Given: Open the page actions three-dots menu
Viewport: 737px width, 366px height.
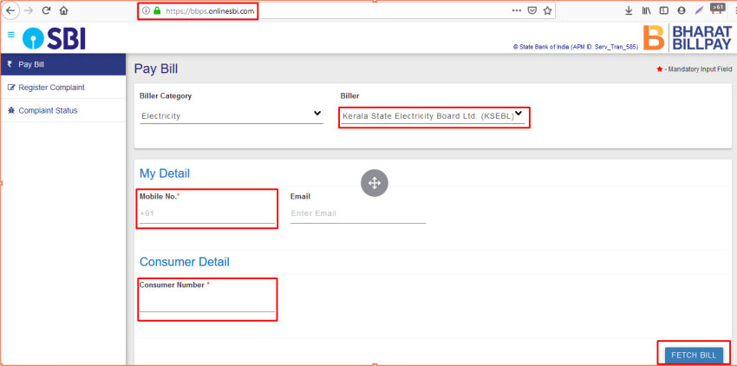Looking at the screenshot, I should [517, 10].
